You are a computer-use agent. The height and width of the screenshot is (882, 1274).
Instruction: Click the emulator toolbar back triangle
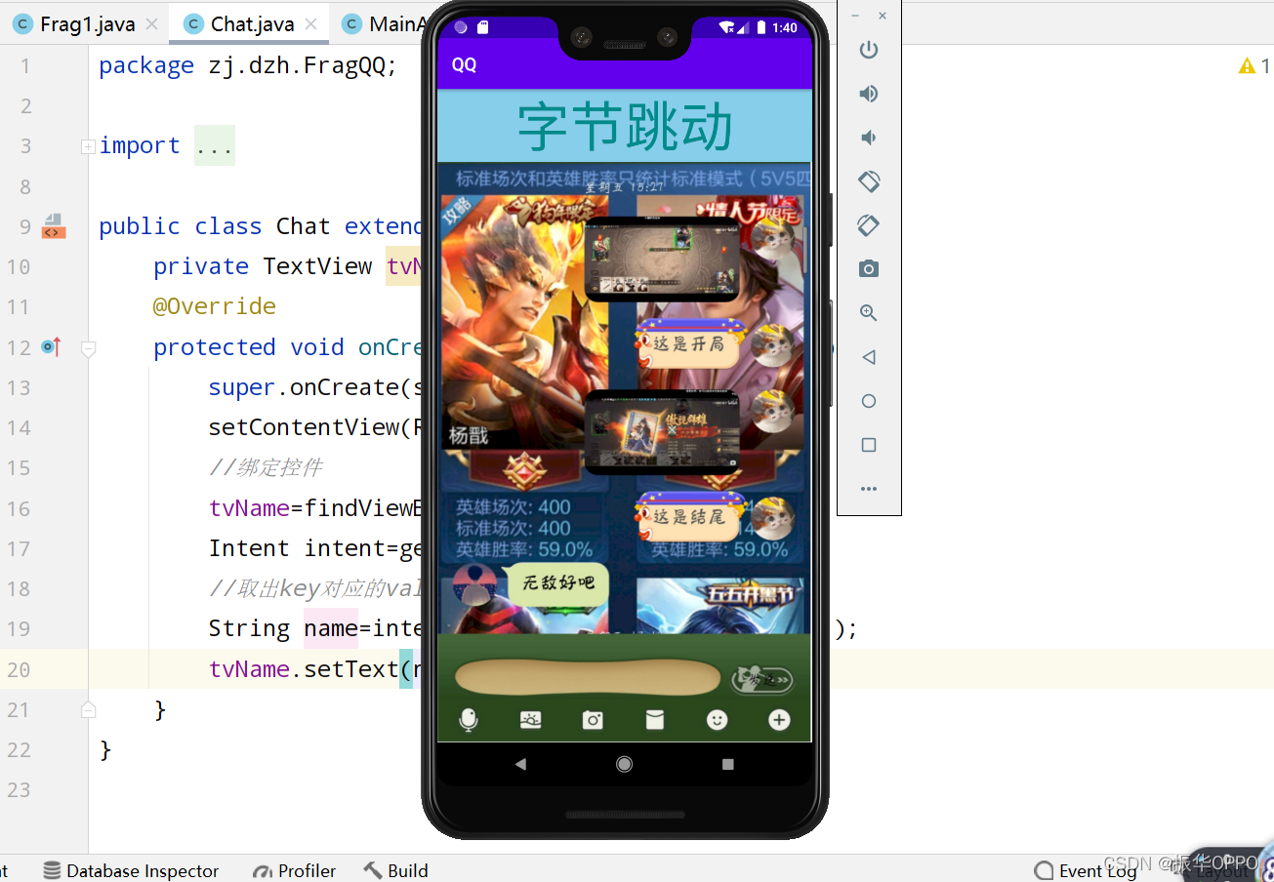(x=869, y=357)
